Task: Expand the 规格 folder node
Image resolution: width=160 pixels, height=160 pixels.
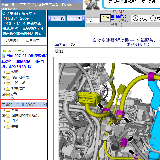Action: [3, 72]
